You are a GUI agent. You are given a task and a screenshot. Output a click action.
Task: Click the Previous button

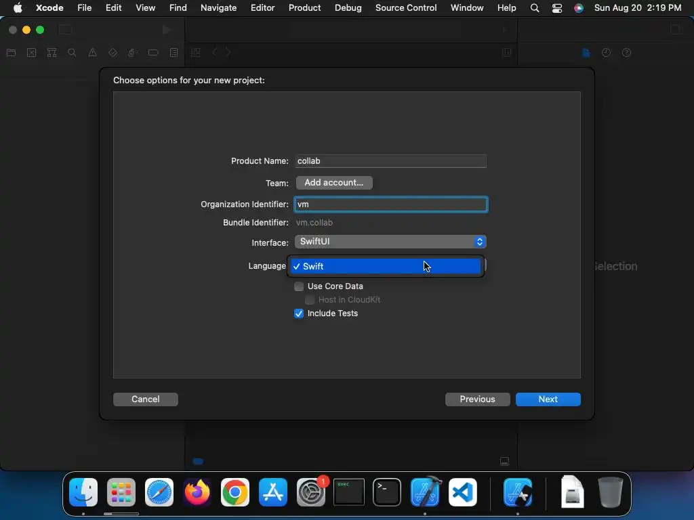(478, 399)
